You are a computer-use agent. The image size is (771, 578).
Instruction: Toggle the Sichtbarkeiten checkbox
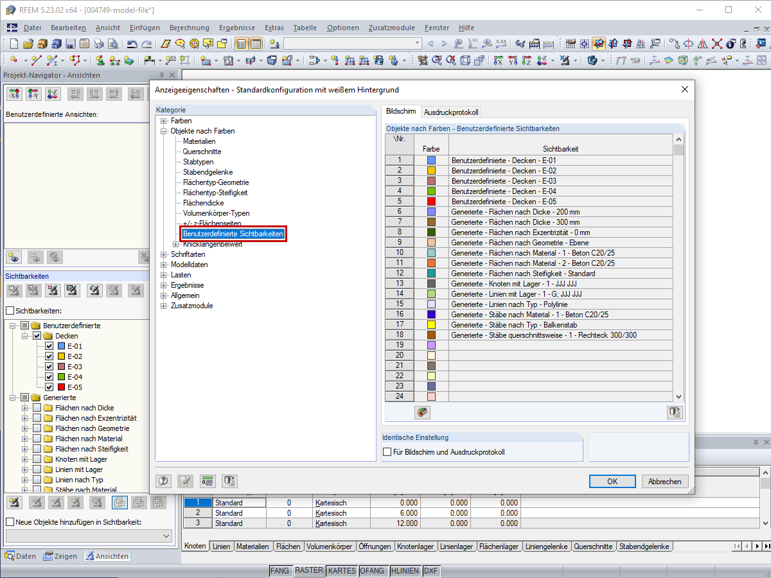pos(10,311)
